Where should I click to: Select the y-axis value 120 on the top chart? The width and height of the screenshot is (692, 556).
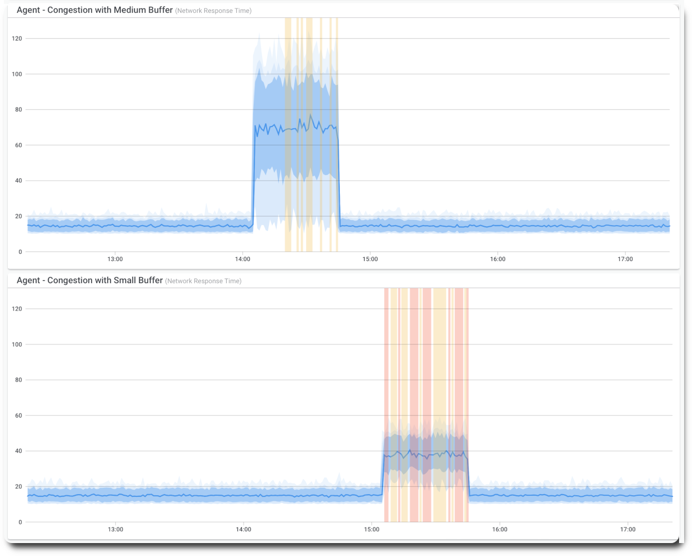(16, 39)
